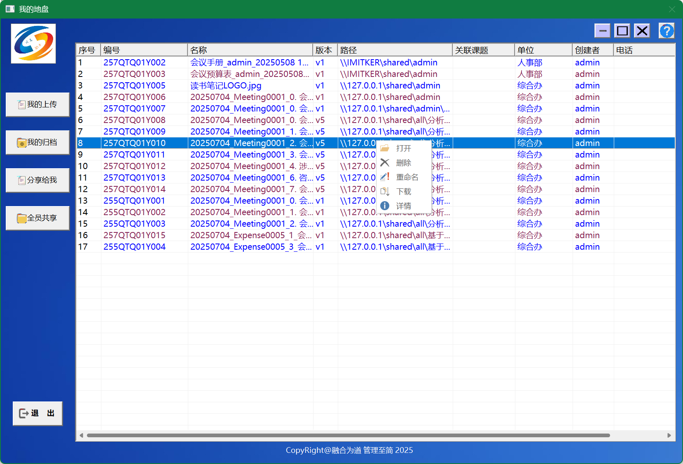Click the path \\IMITKER\shared\admin in row 2
This screenshot has width=683, height=464.
coord(388,74)
